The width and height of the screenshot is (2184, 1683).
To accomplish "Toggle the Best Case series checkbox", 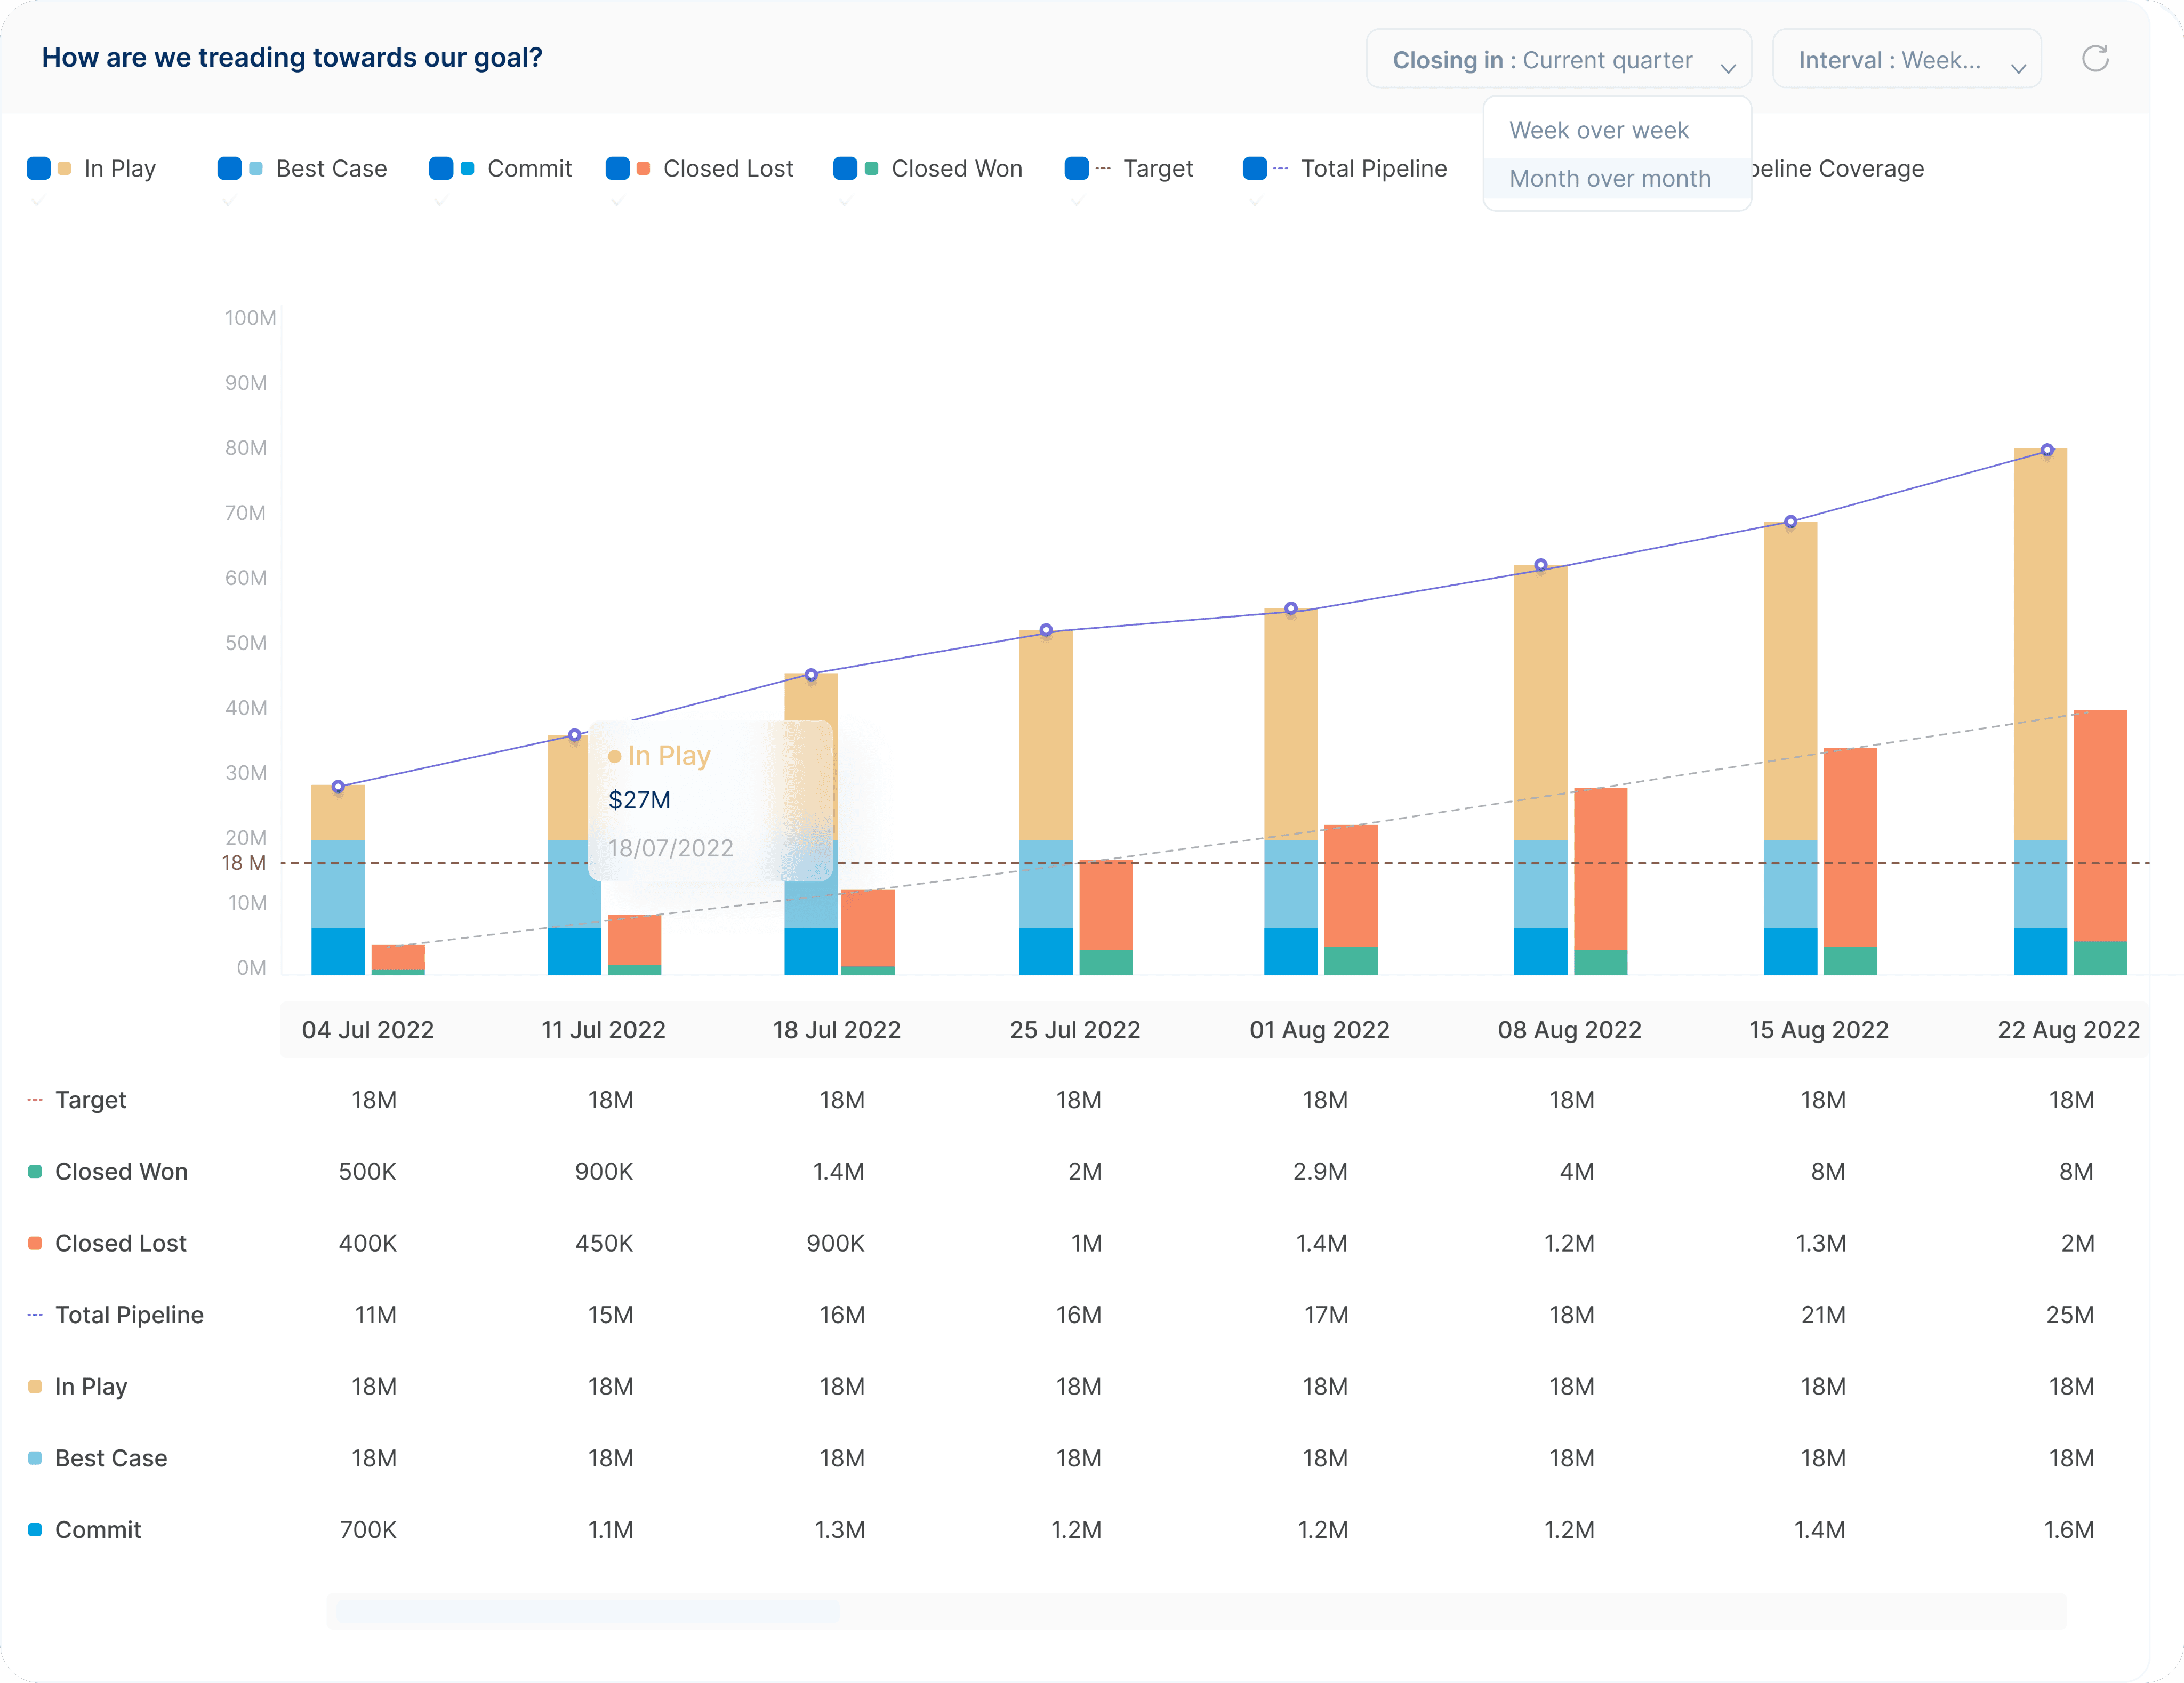I will coord(229,168).
